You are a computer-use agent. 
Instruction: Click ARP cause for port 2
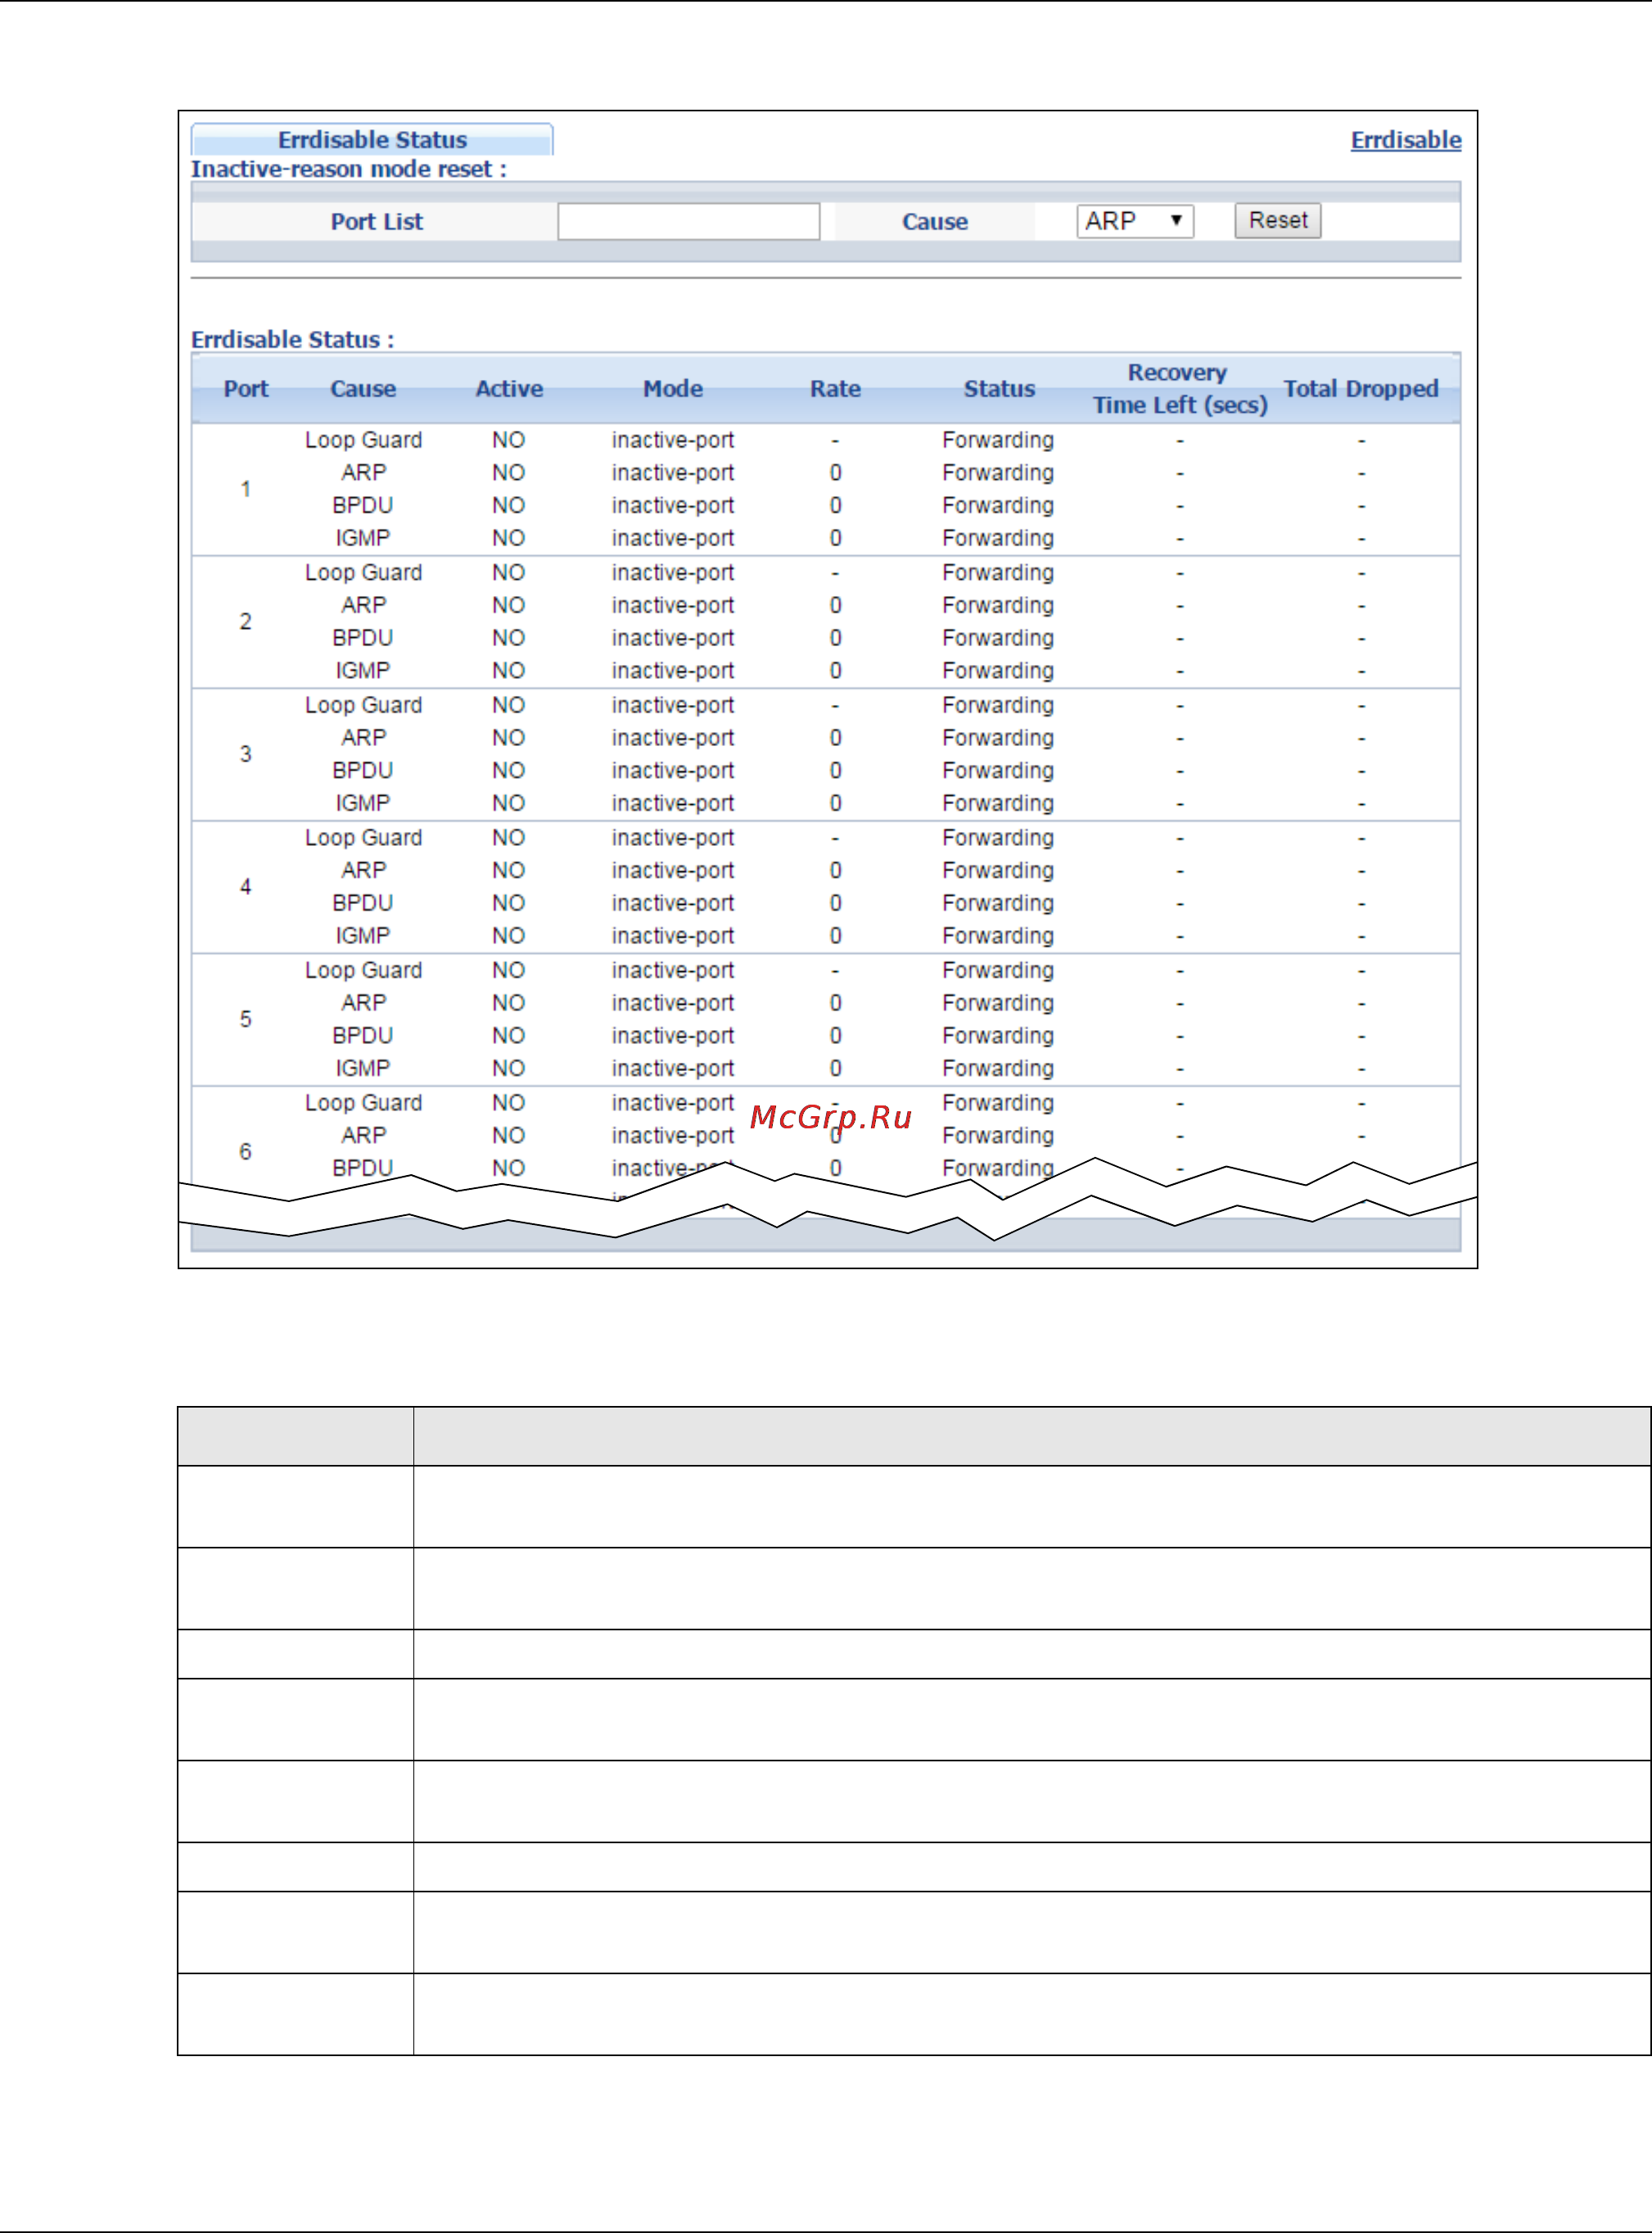[x=363, y=605]
